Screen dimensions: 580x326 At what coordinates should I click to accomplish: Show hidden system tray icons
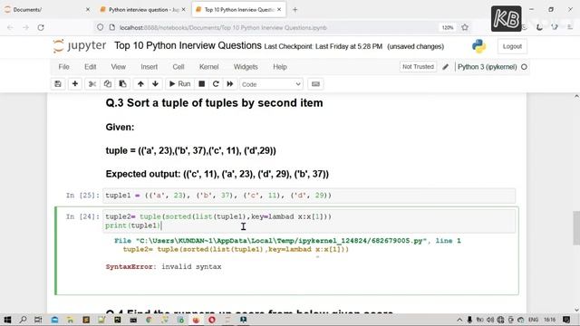[x=459, y=320]
